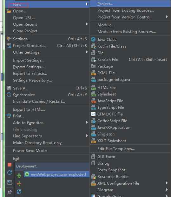Viewport: 171px width, 197px height.
Task: Choose the CFML/CFC file icon
Action: click(93, 114)
